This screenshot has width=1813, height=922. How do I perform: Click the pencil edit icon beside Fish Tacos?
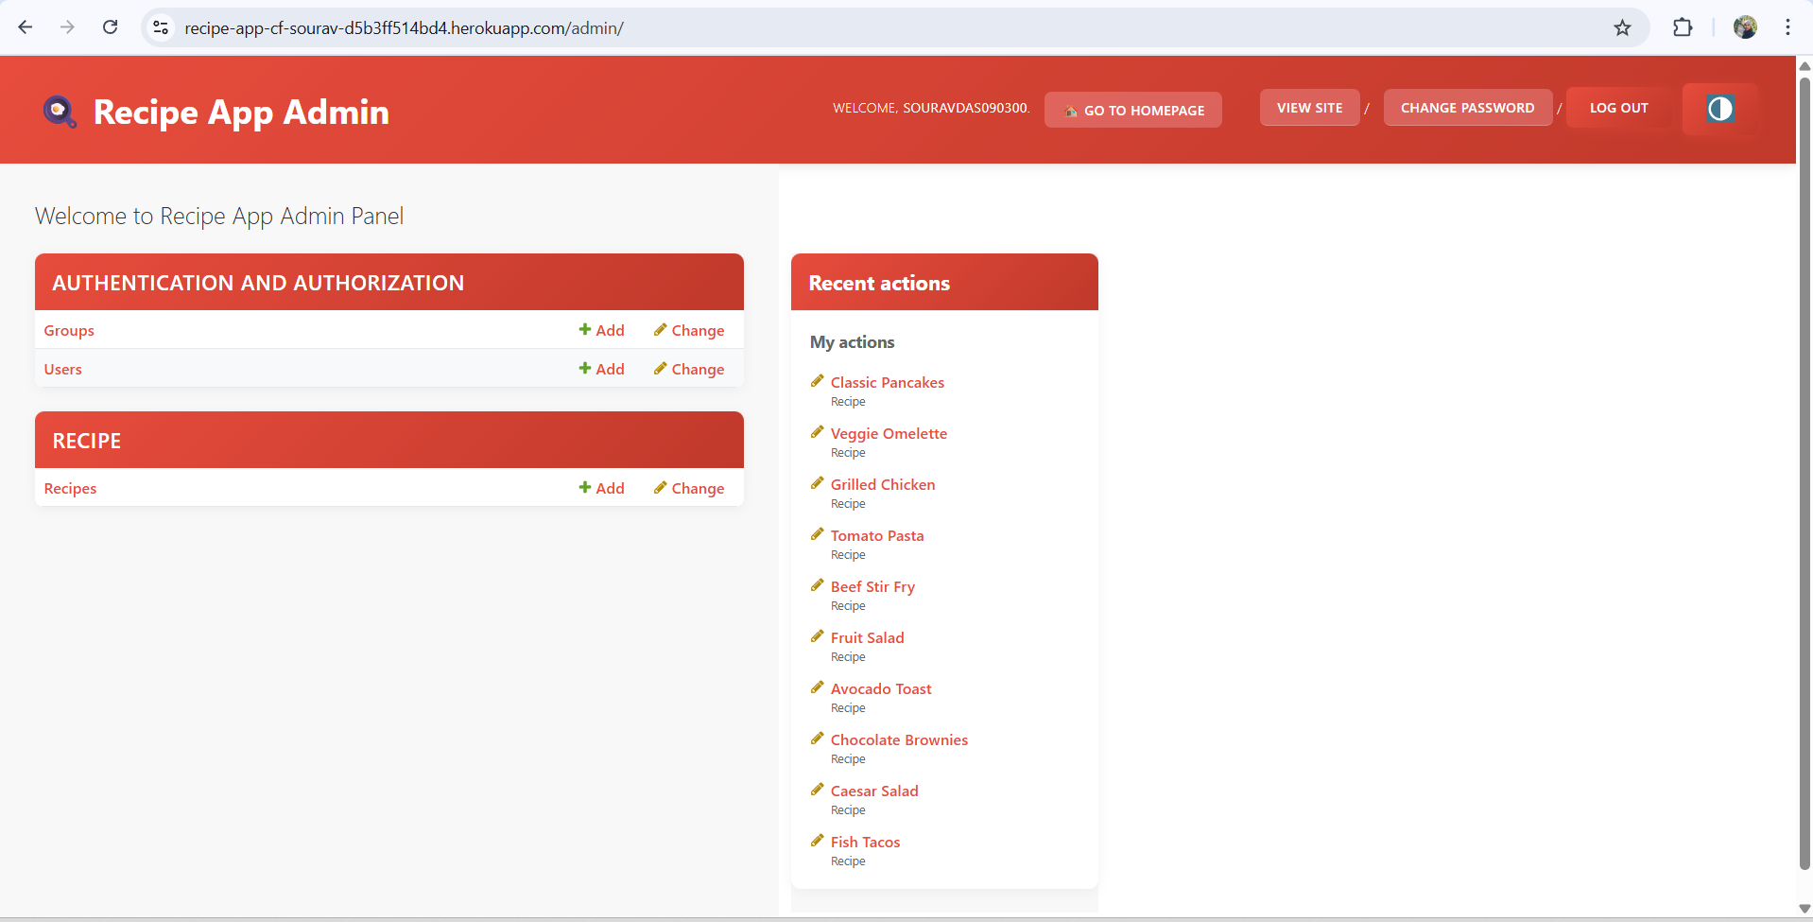coord(818,840)
